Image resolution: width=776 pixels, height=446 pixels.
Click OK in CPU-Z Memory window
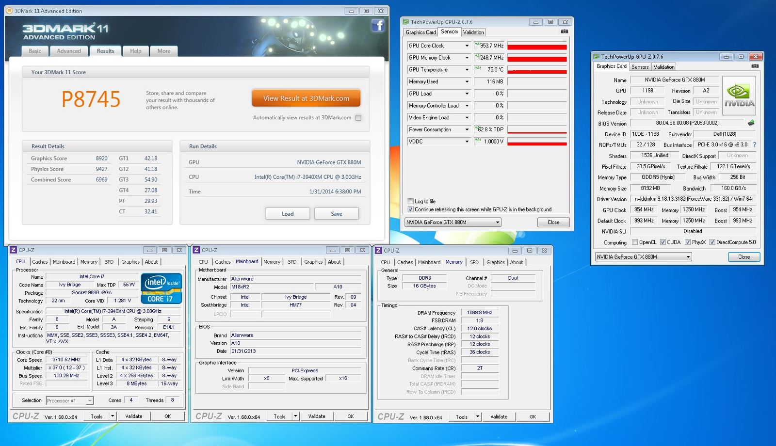tap(533, 417)
